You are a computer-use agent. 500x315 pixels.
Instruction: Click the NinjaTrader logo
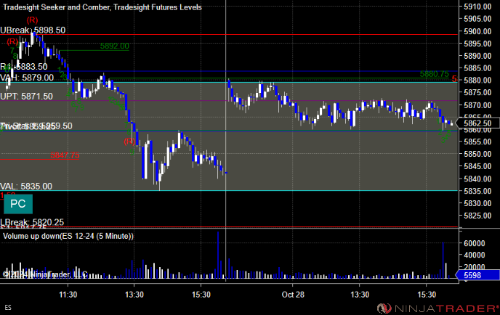[437, 308]
